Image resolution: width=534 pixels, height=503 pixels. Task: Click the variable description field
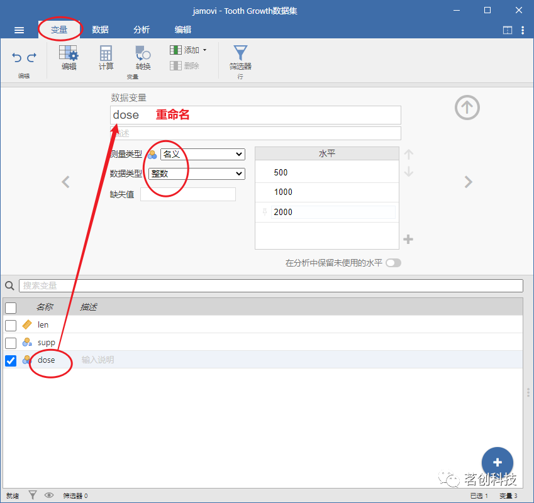click(255, 133)
